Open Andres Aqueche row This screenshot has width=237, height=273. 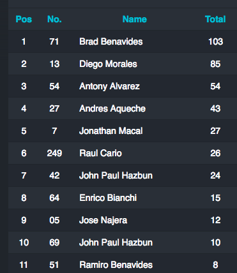(x=123, y=108)
